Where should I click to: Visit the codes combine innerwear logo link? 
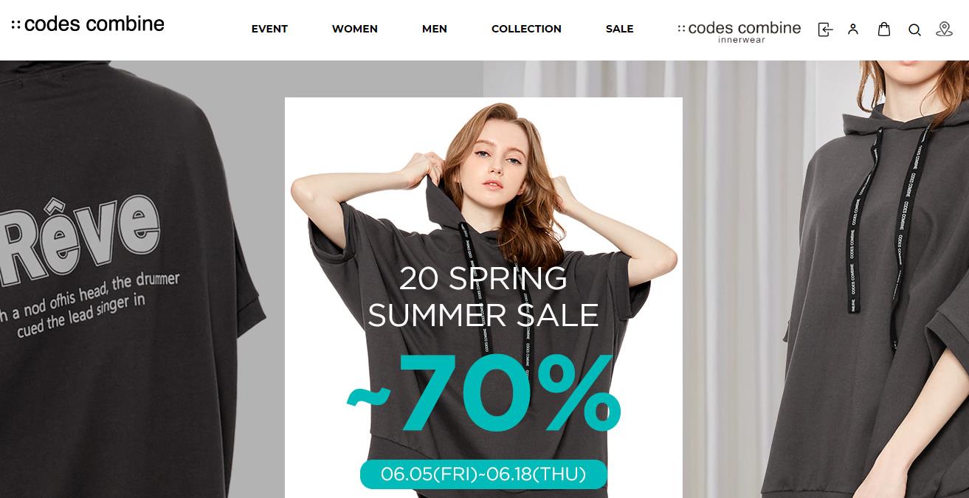click(739, 31)
